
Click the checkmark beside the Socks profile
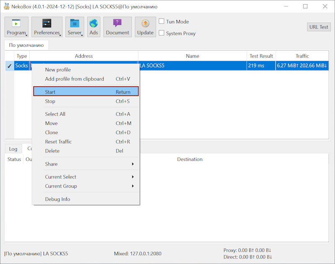pos(9,66)
